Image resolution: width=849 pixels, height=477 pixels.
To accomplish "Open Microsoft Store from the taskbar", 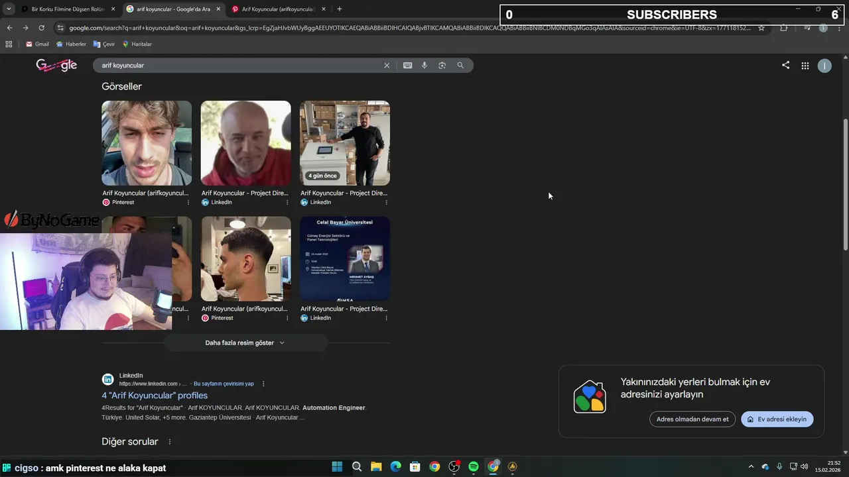I will (x=415, y=466).
